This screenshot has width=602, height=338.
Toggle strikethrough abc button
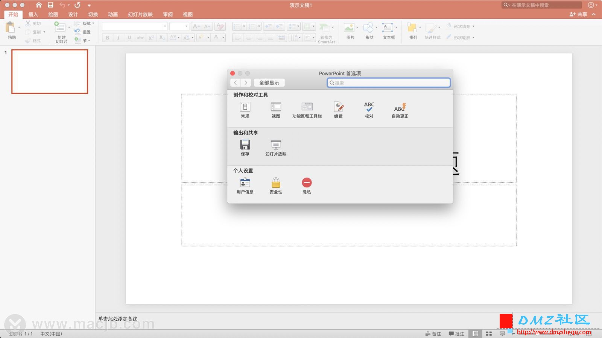140,38
